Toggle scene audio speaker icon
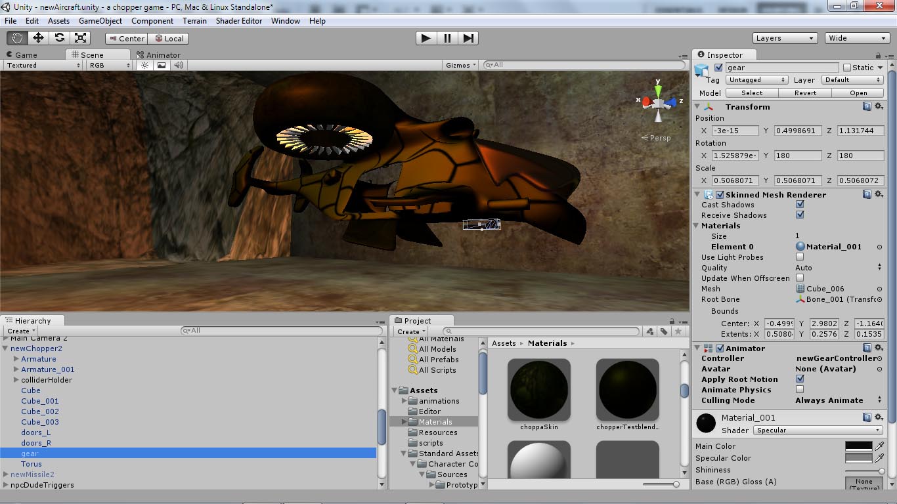 click(x=178, y=65)
